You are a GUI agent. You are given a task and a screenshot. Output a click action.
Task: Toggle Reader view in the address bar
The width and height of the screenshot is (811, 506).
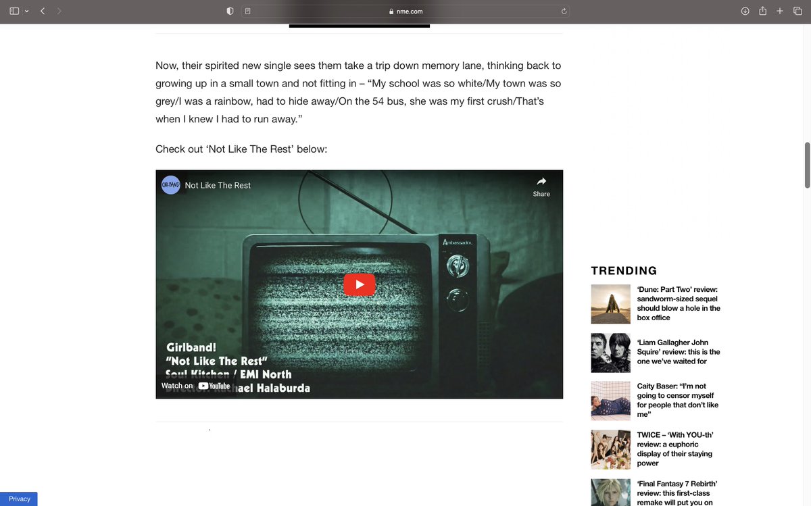248,11
